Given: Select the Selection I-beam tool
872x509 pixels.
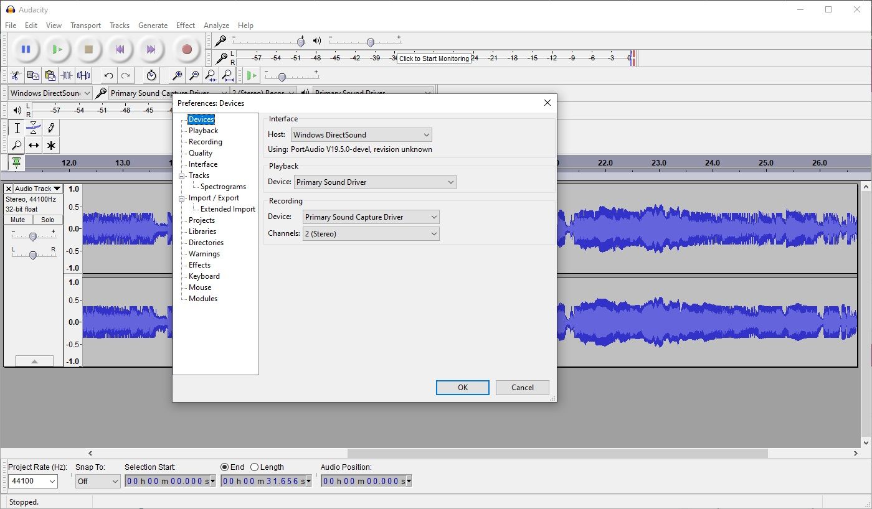Looking at the screenshot, I should tap(17, 128).
